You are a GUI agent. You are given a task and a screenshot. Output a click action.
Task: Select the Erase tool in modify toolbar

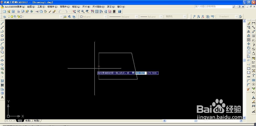[x=249, y=23]
